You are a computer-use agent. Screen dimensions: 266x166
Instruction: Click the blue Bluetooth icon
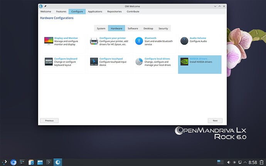[139, 41]
